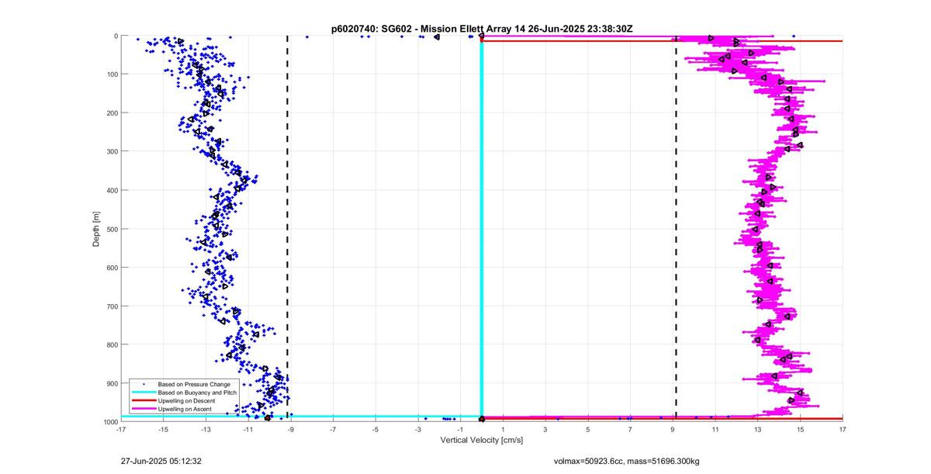
Task: Click the depth tick label '400'
Action: coord(112,190)
